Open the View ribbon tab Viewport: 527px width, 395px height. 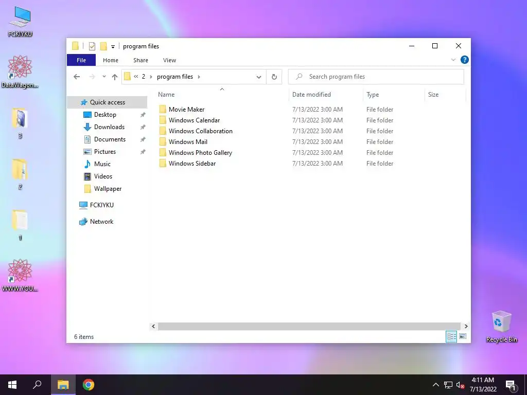tap(169, 60)
